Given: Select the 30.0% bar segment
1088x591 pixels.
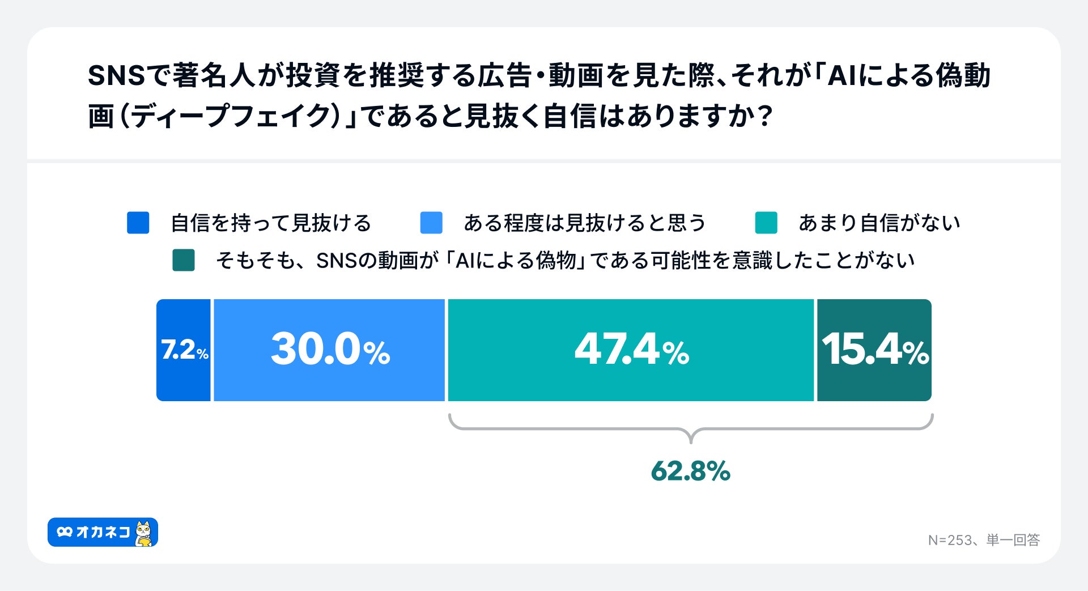Looking at the screenshot, I should click(x=329, y=350).
